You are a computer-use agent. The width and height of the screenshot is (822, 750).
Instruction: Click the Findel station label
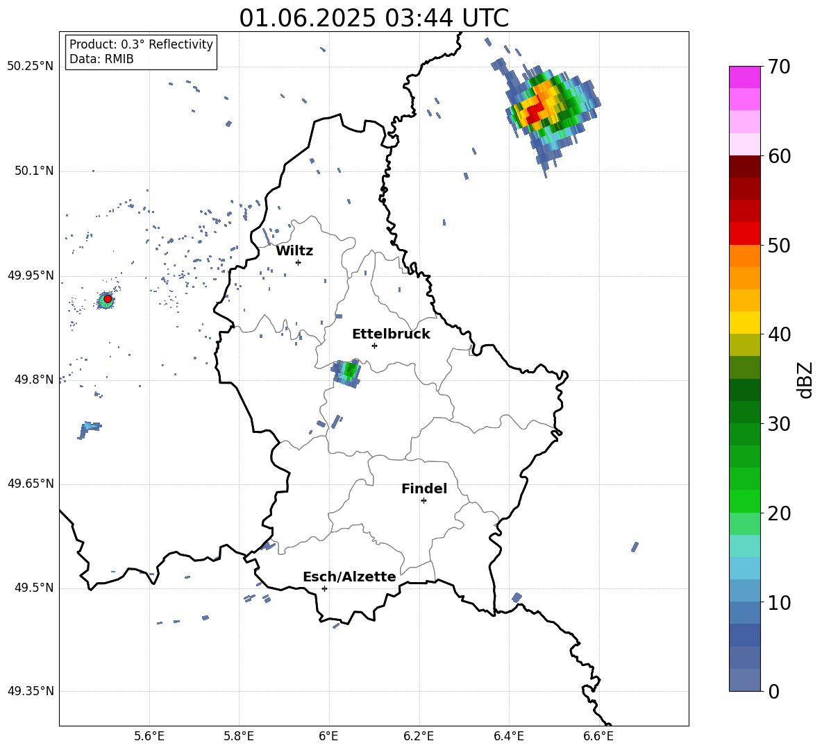point(424,488)
